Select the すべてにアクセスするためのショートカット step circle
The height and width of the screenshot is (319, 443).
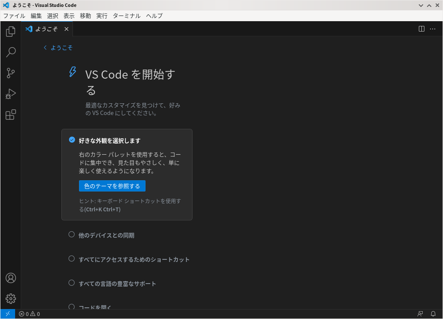point(72,258)
